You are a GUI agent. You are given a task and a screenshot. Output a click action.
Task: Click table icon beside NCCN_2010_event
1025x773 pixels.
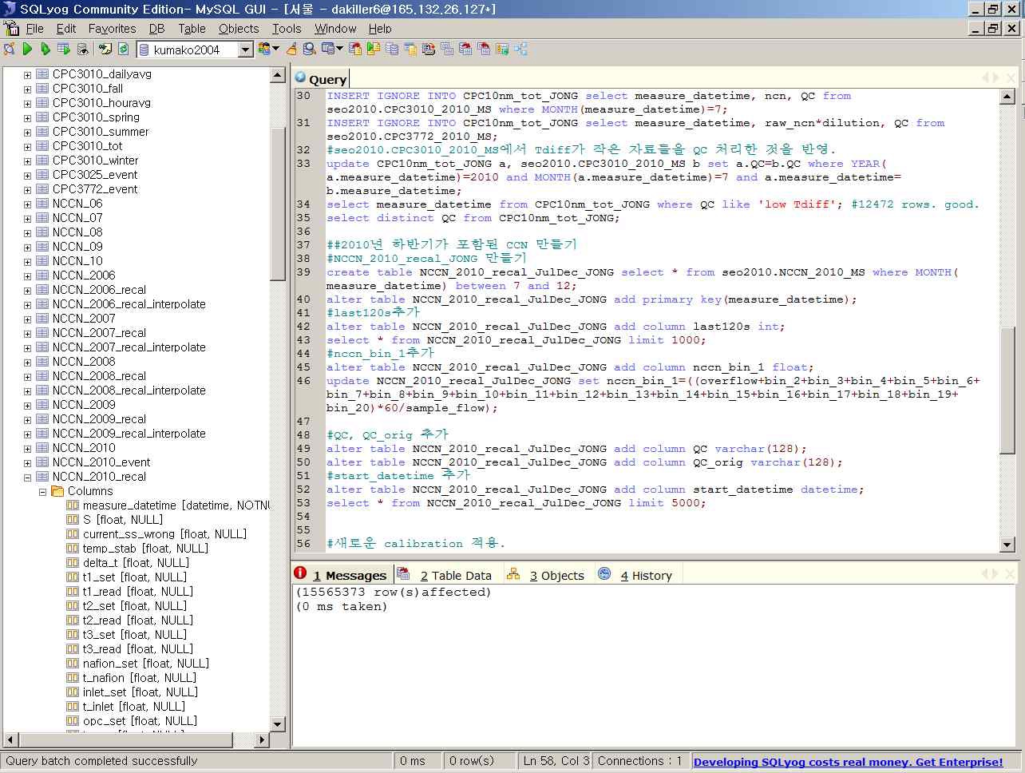point(42,462)
